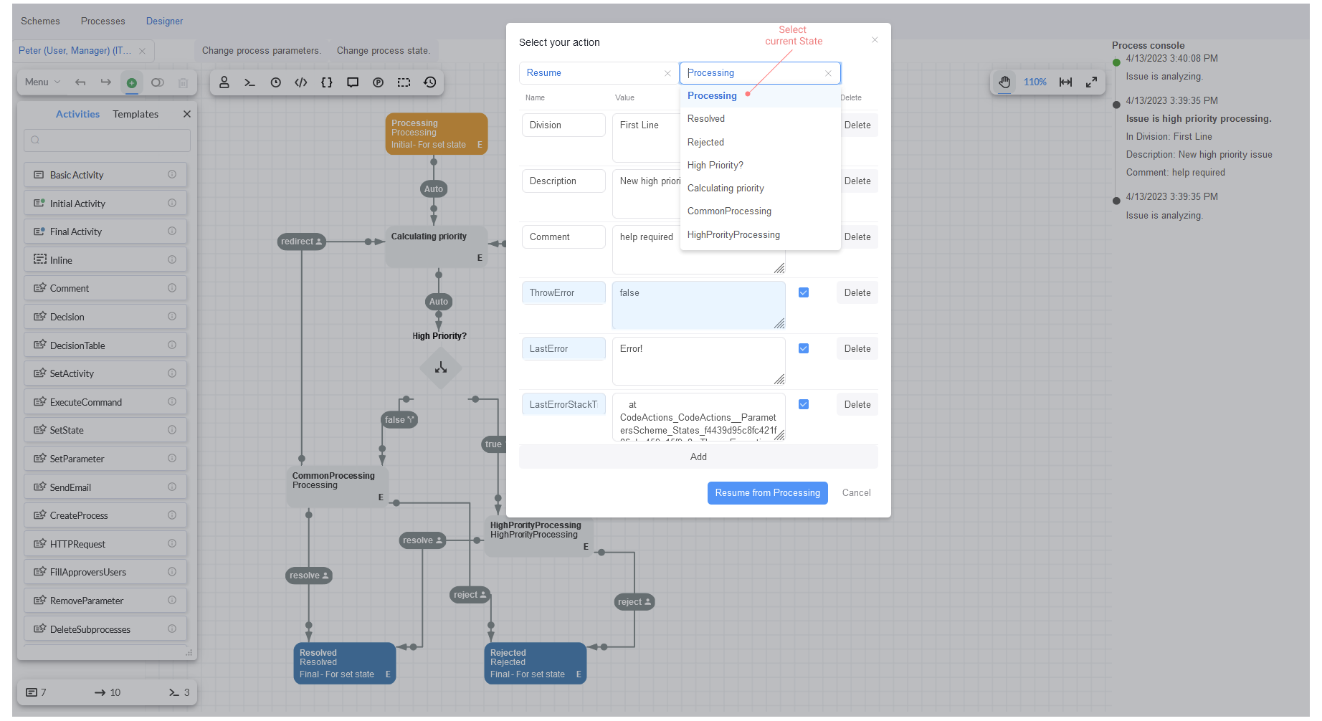Close the Activities panel with the X

point(187,114)
